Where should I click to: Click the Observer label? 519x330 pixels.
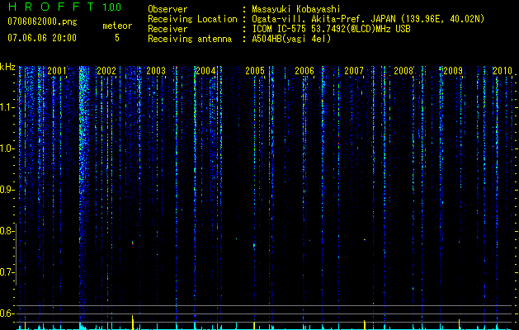pyautogui.click(x=167, y=9)
